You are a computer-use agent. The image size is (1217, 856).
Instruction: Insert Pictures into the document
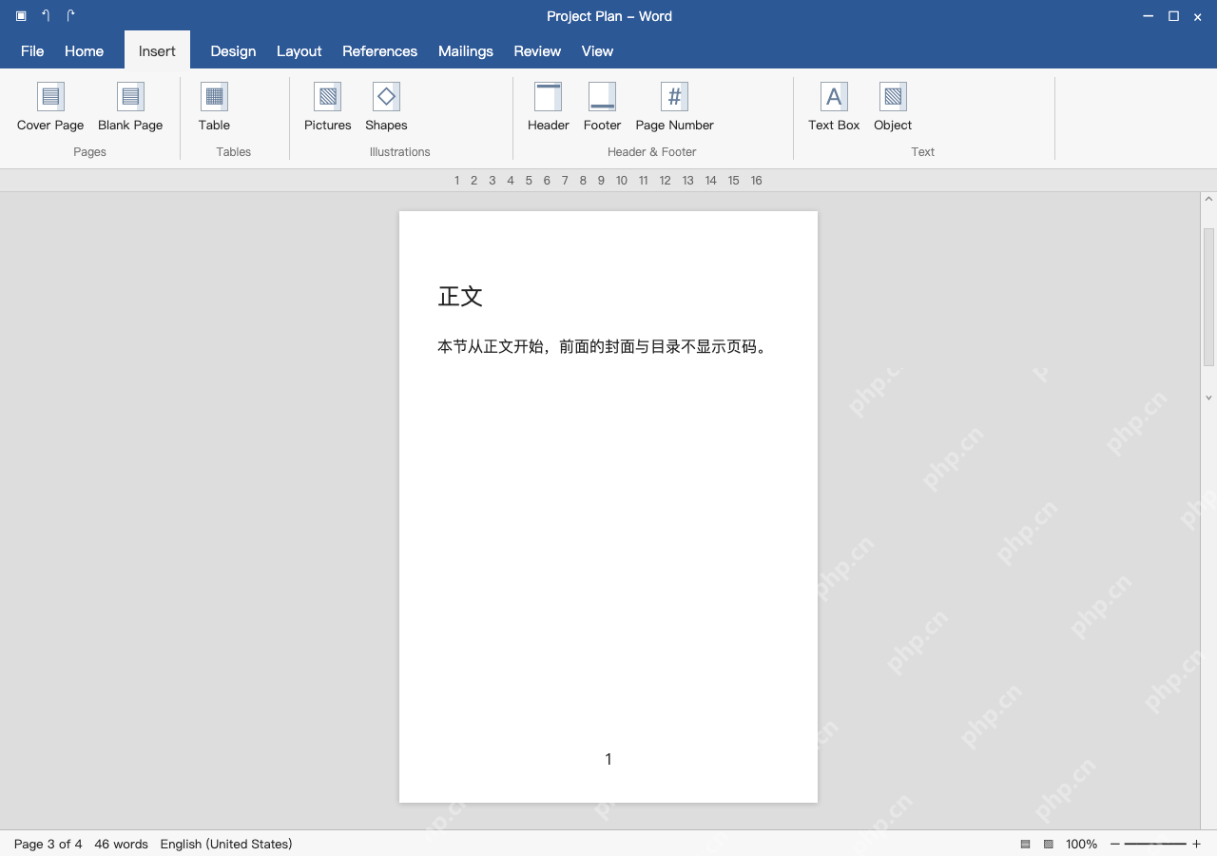coord(327,107)
